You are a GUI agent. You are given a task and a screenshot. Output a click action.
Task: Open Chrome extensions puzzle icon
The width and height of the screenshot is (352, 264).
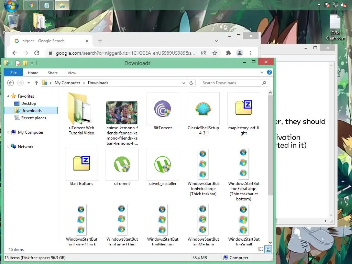coord(229,53)
